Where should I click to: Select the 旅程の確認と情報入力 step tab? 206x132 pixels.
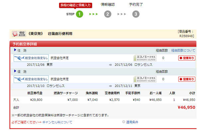(75, 5)
